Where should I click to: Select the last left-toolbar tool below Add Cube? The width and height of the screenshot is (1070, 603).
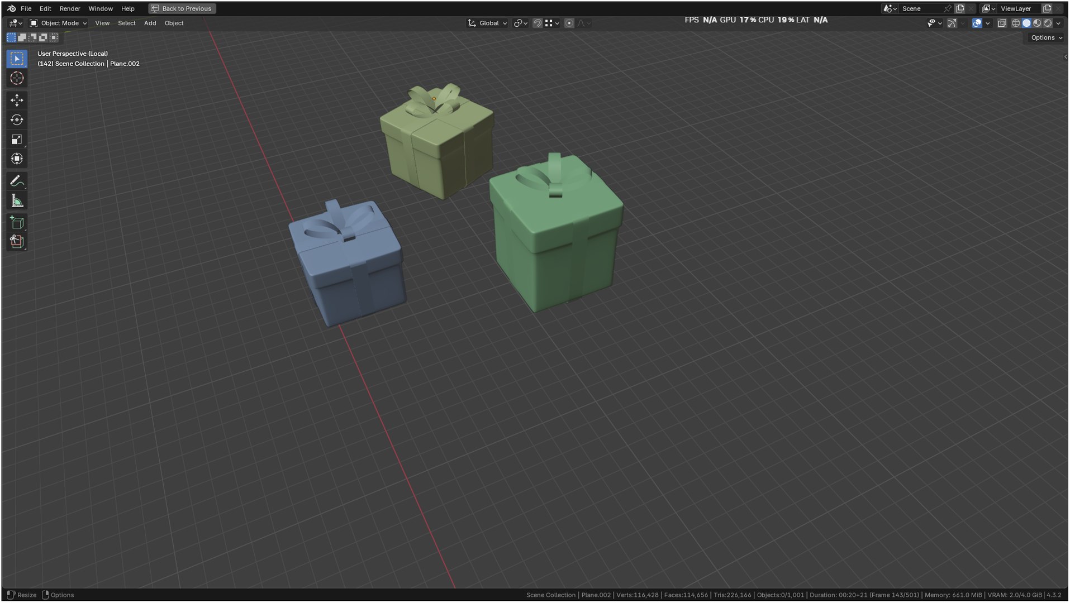[17, 241]
